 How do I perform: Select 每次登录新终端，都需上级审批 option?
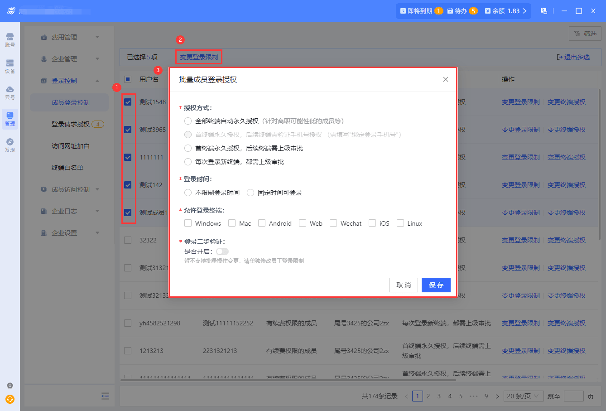coord(188,162)
